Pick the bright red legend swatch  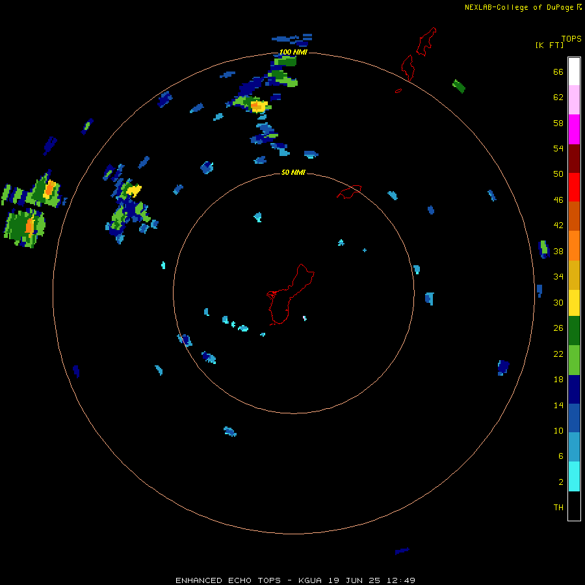click(574, 187)
